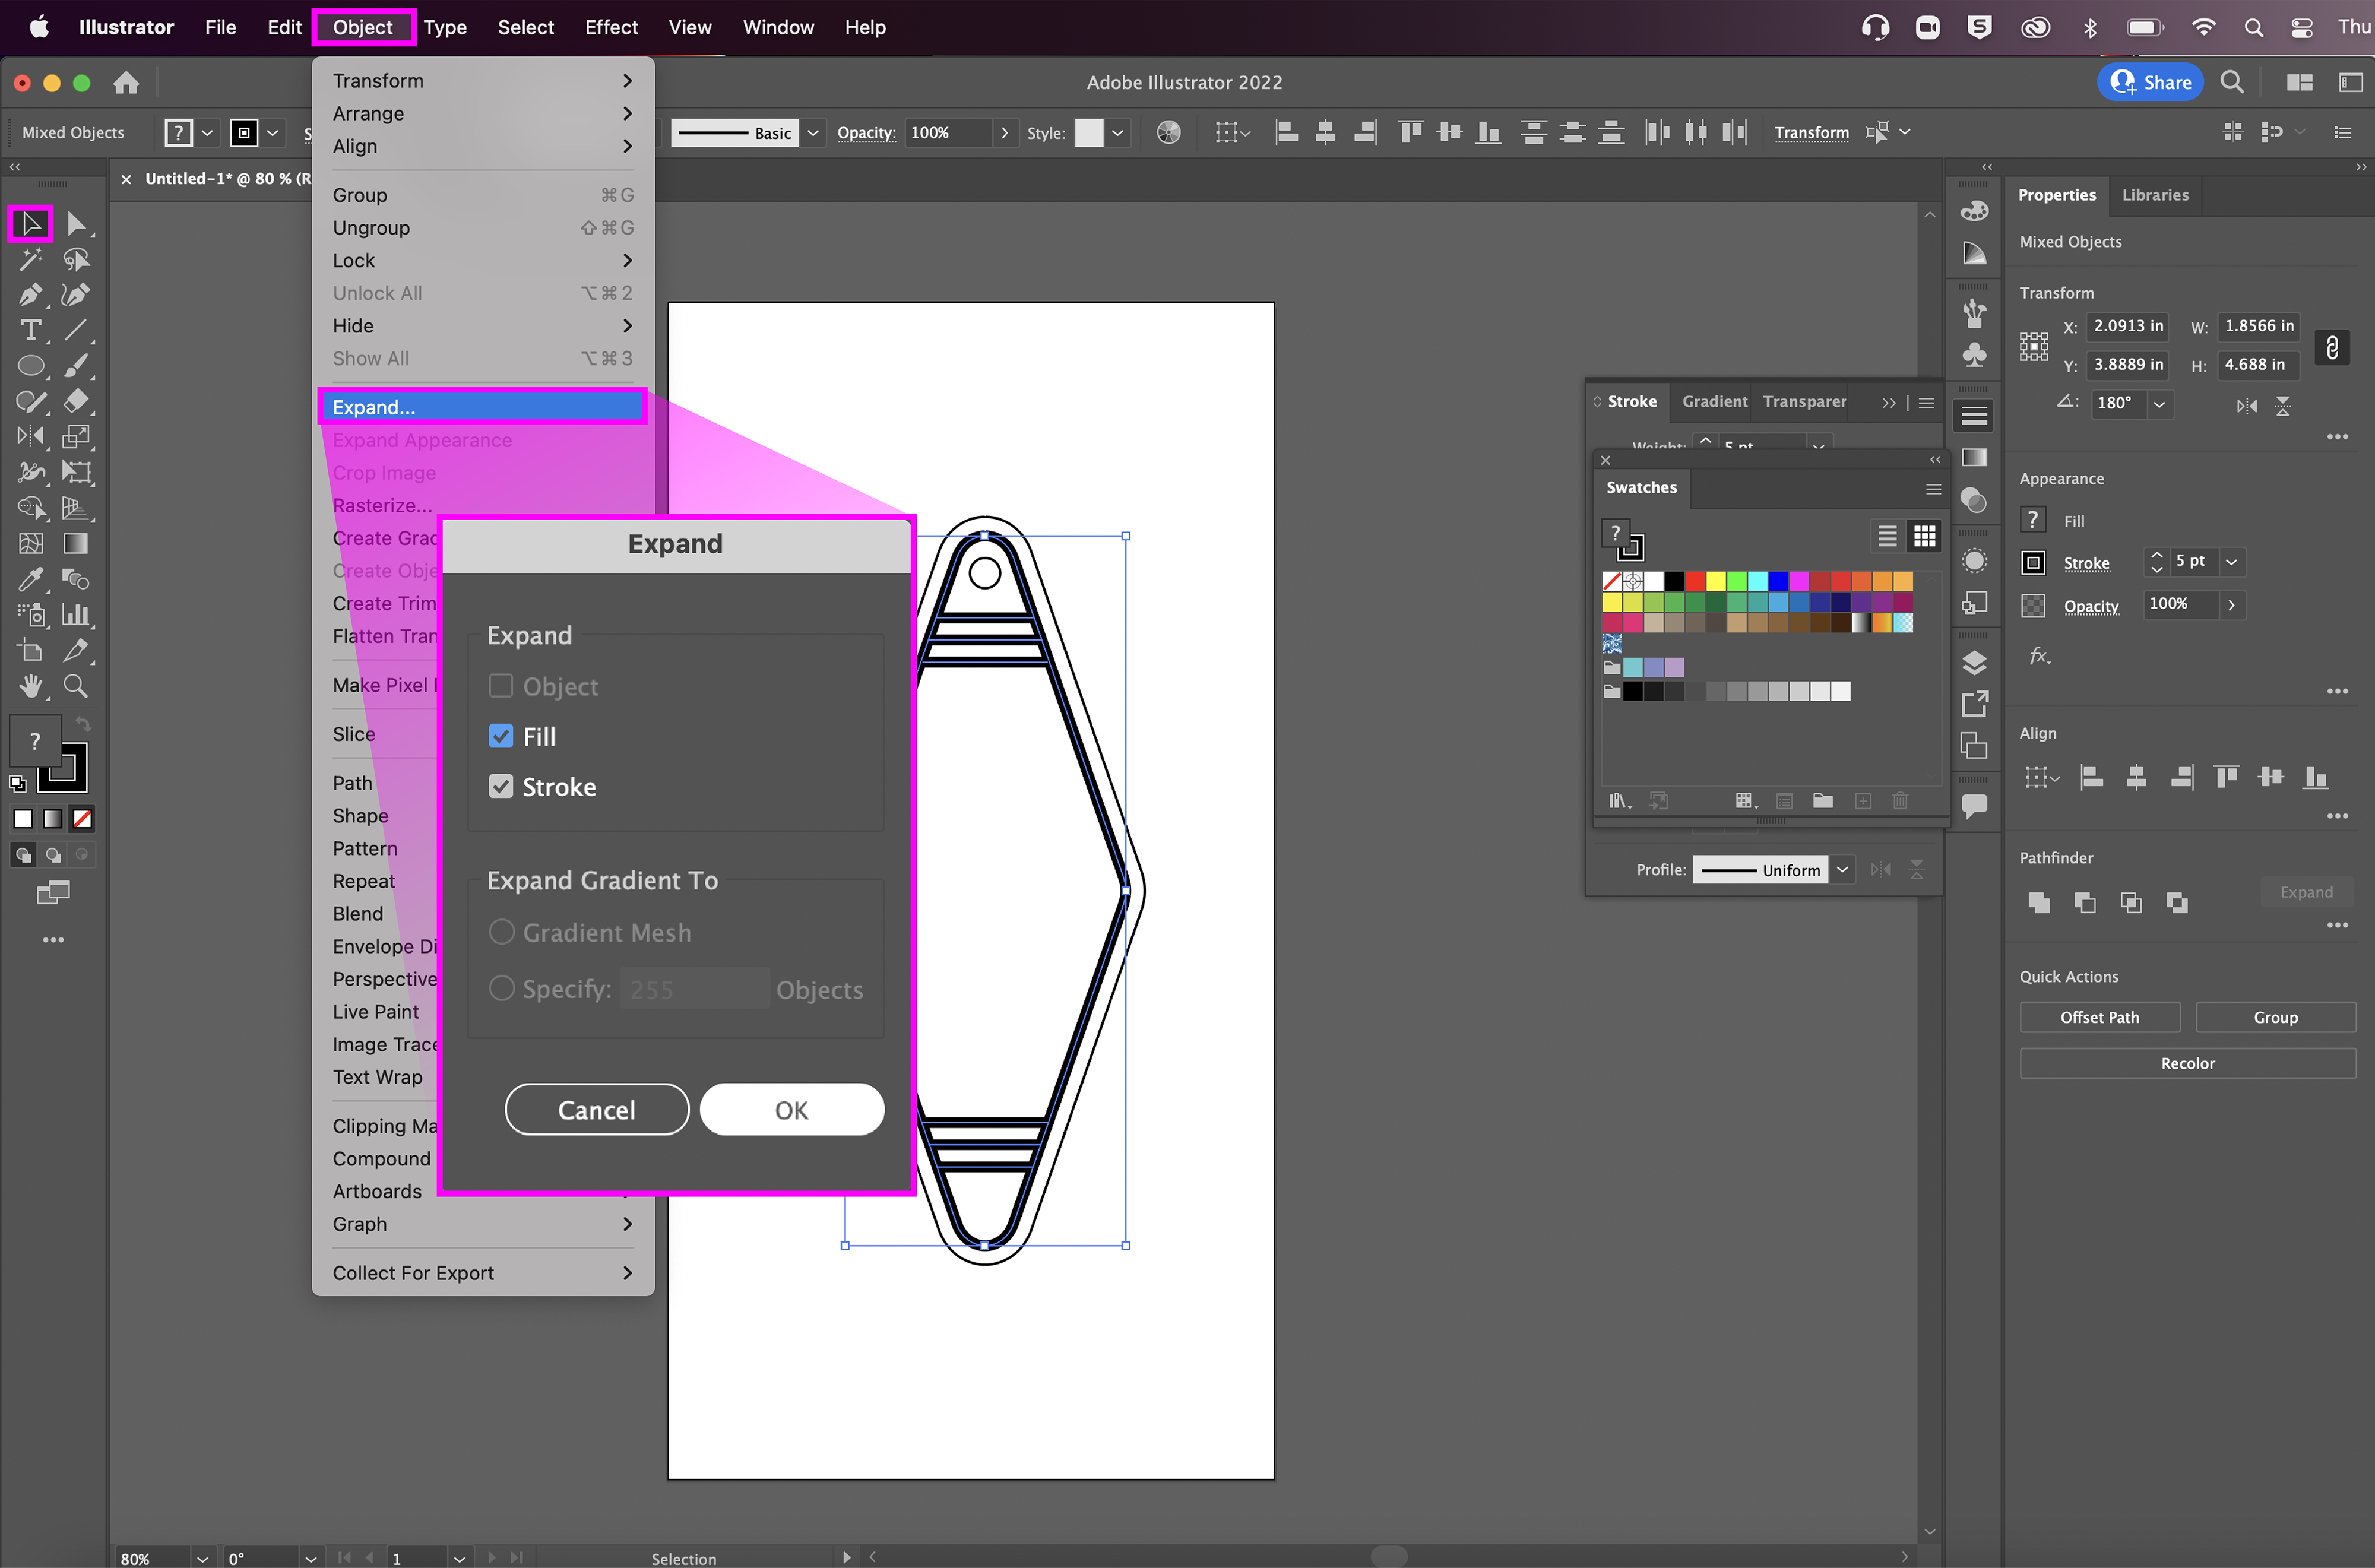This screenshot has width=2375, height=1568.
Task: Uncheck the Stroke checkbox in Expand
Action: click(501, 787)
